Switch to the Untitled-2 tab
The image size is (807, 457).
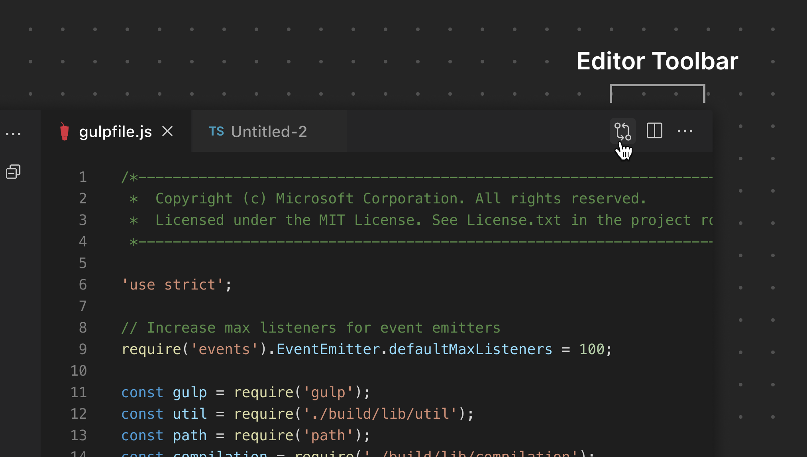tap(269, 132)
